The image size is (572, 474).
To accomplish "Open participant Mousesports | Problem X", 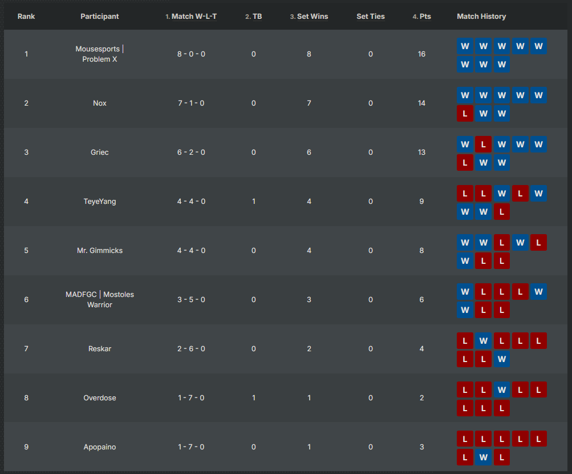I will point(100,54).
